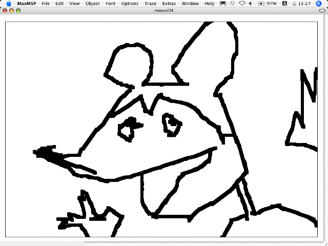This screenshot has width=328, height=246.
Task: Close the mouse04 window with red button
Action: (x=5, y=10)
